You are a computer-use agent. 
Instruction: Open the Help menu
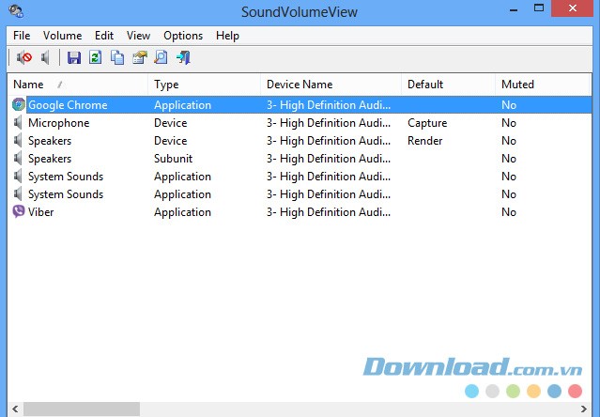pos(227,36)
